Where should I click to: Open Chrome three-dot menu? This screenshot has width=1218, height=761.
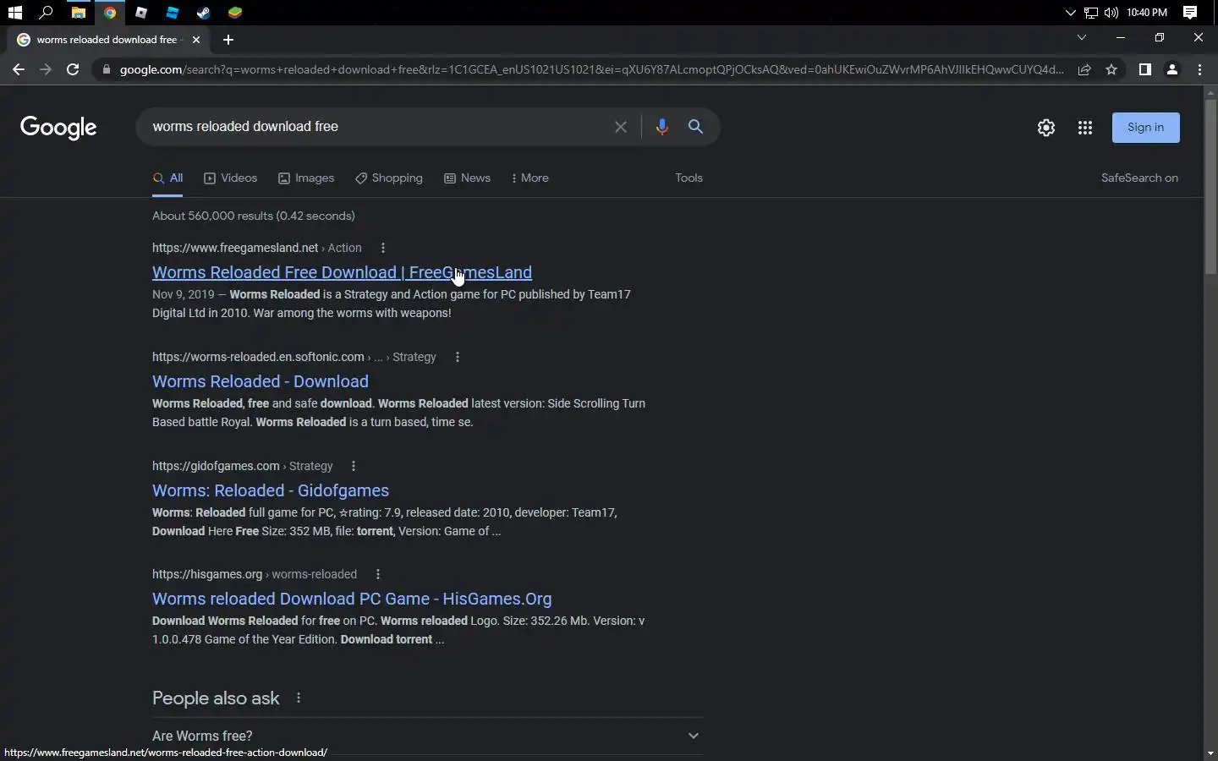(1199, 69)
